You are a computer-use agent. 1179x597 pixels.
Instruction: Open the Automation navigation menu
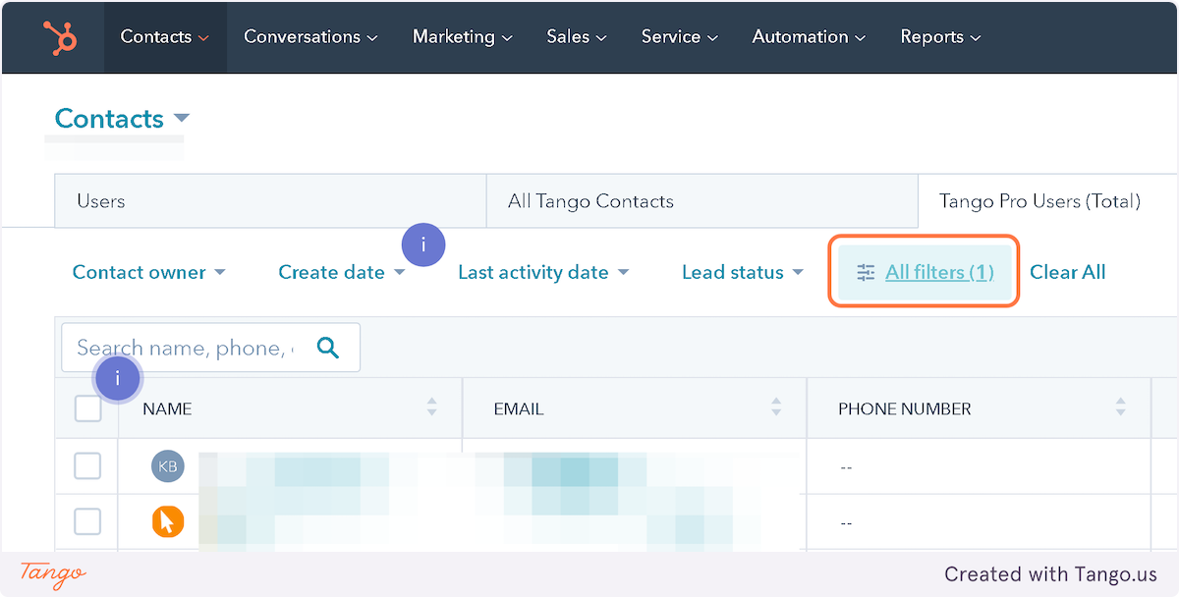[x=809, y=36]
